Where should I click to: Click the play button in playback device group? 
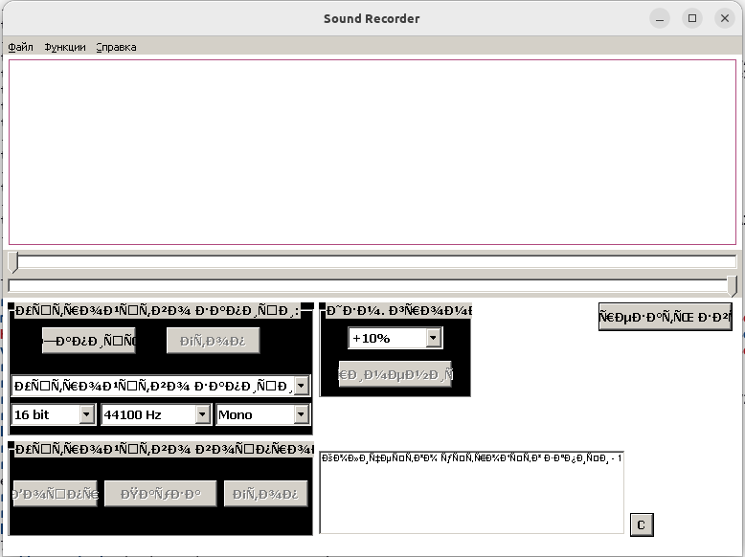[x=56, y=494]
